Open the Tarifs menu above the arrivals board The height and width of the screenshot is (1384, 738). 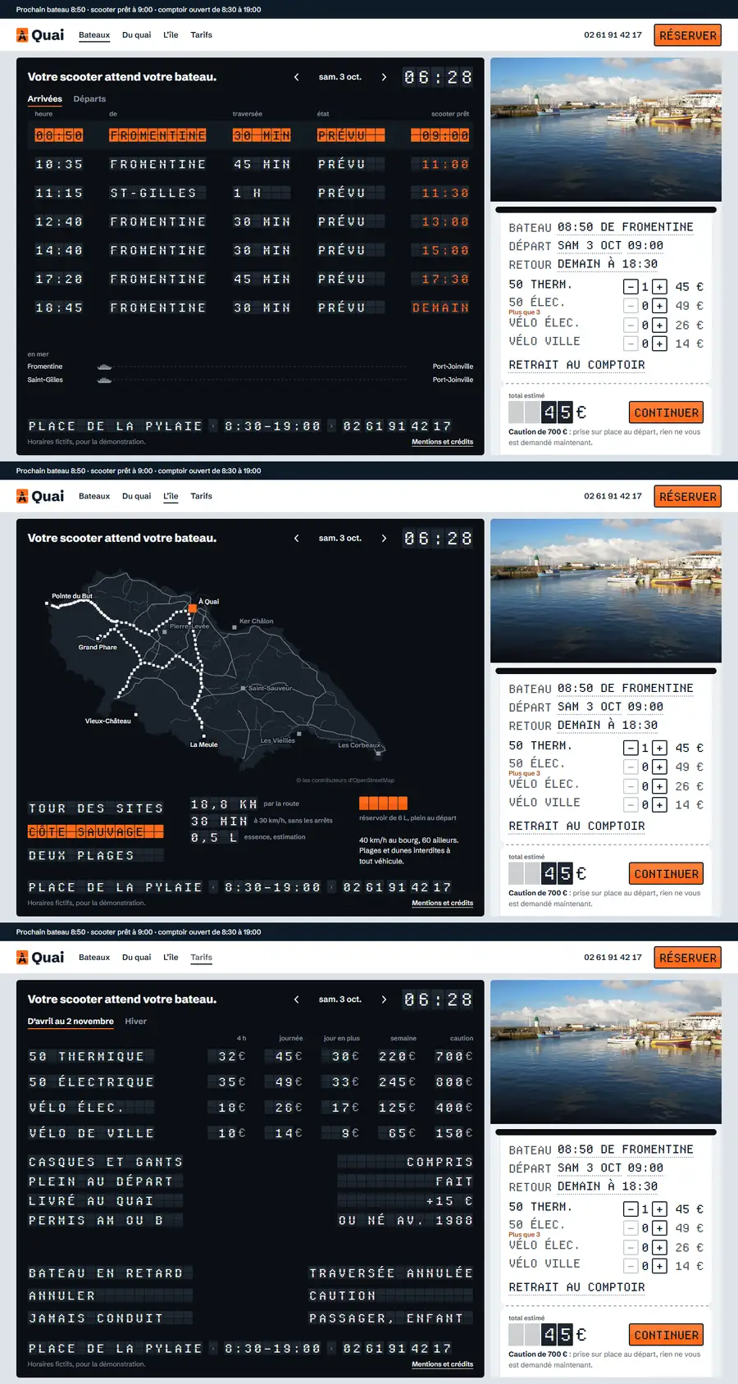click(202, 35)
